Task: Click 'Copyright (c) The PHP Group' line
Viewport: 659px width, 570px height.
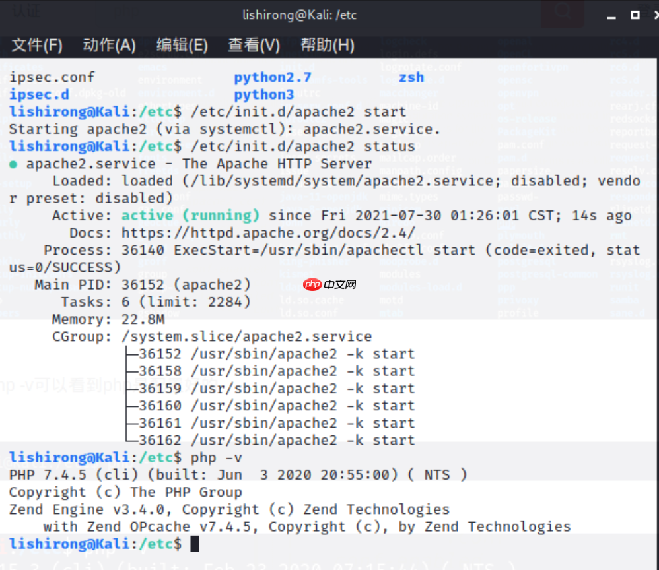Action: tap(125, 492)
